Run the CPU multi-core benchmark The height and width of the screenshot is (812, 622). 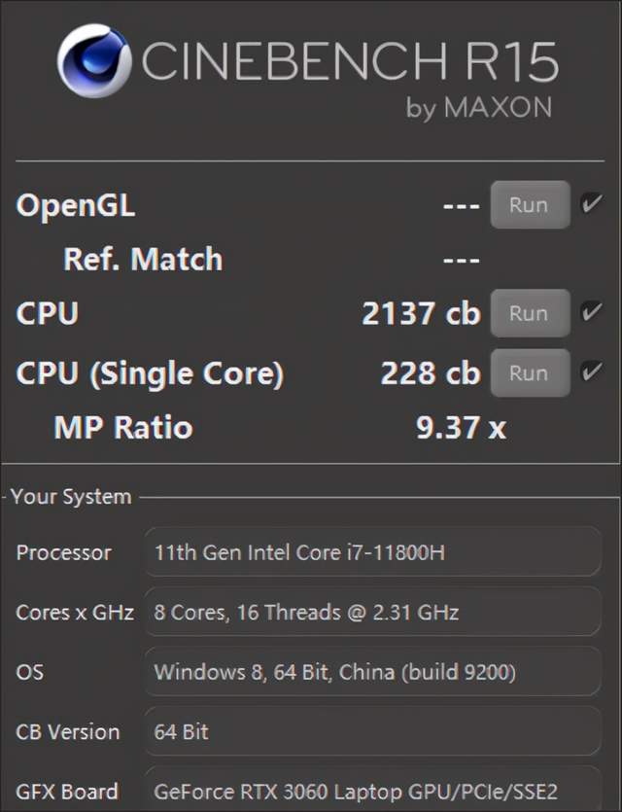[529, 313]
